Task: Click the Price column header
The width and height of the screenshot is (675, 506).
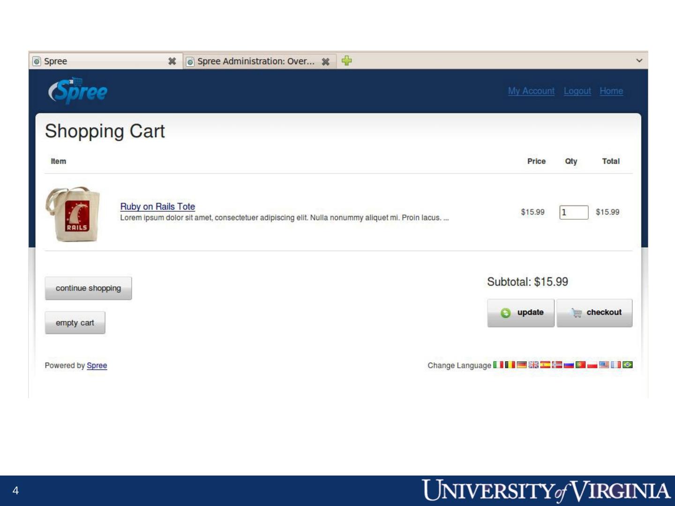Action: point(536,161)
